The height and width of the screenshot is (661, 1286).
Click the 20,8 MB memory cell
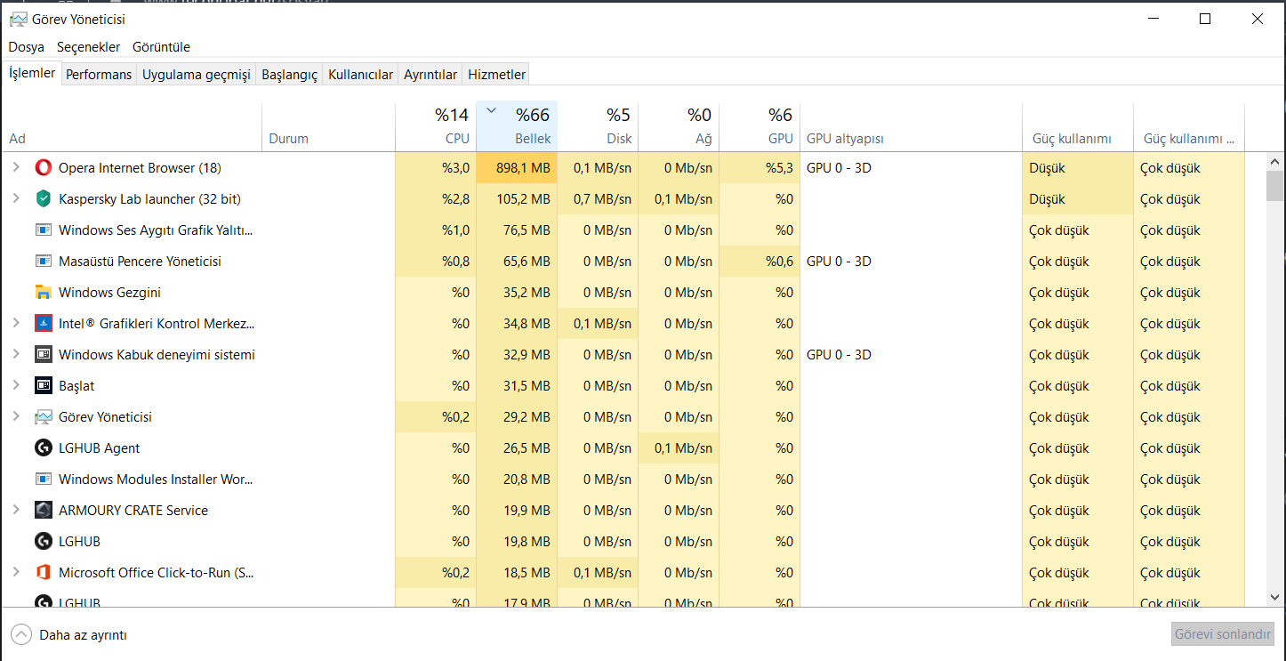click(x=518, y=480)
